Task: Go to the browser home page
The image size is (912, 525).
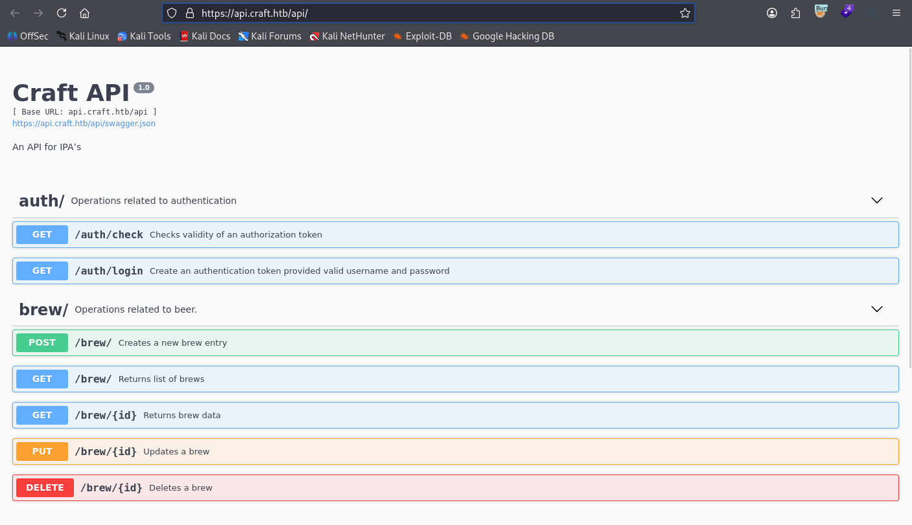Action: (x=84, y=13)
